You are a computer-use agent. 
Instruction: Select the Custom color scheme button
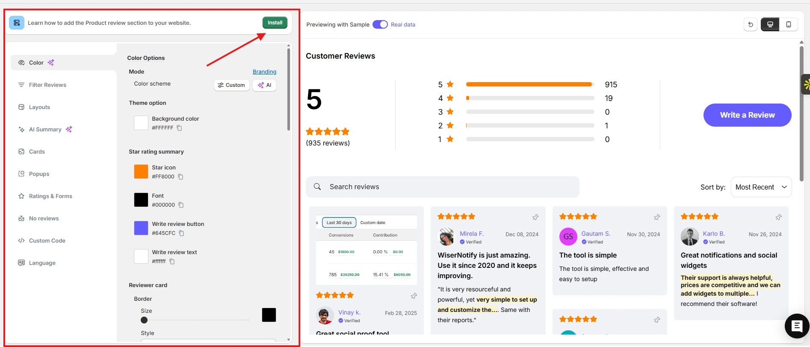(231, 85)
